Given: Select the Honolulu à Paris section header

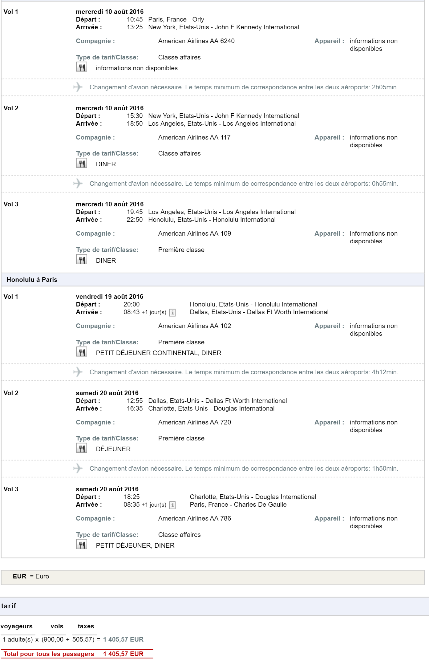Looking at the screenshot, I should [213, 280].
